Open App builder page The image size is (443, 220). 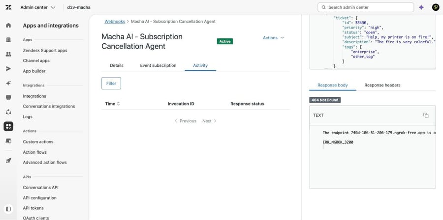point(34,71)
